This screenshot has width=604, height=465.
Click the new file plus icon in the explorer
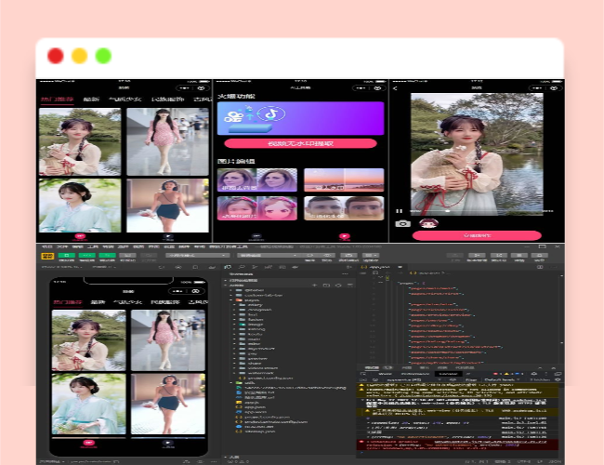314,284
